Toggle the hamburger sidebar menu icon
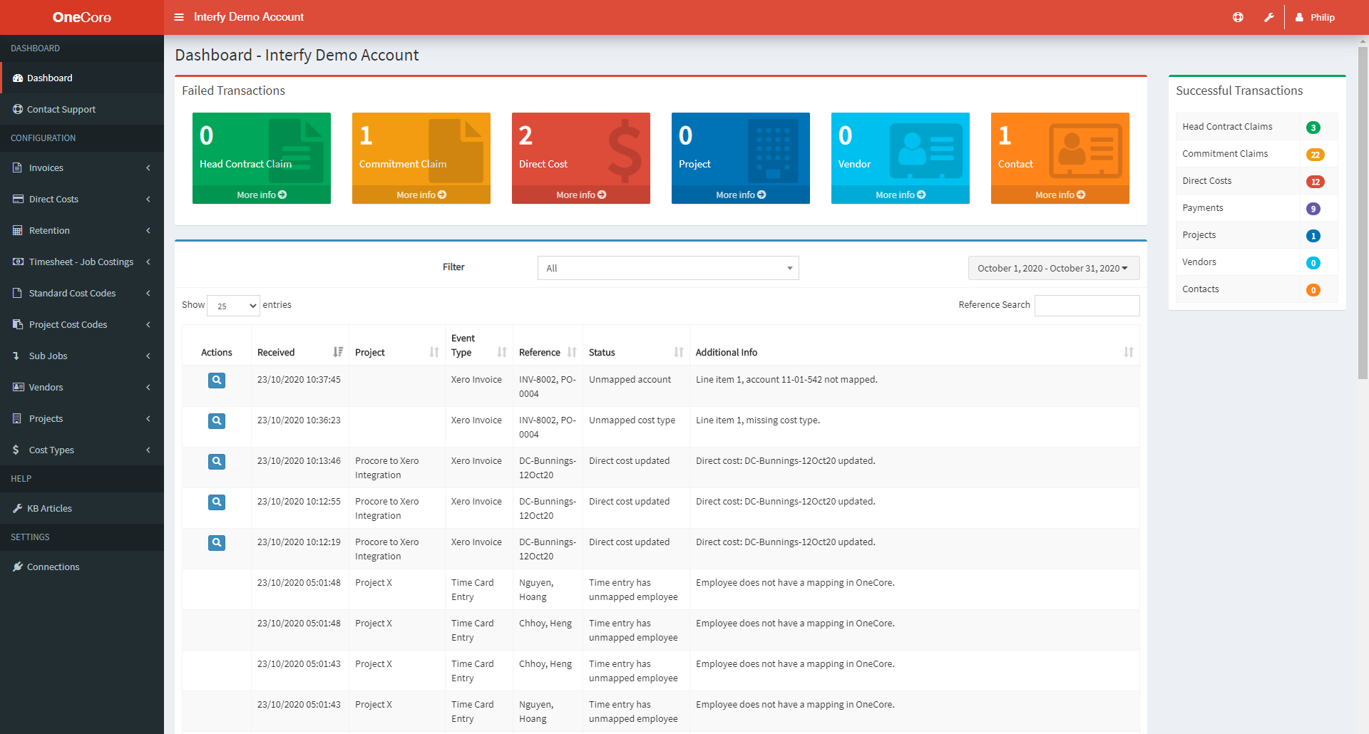Viewport: 1369px width, 734px height. click(179, 17)
